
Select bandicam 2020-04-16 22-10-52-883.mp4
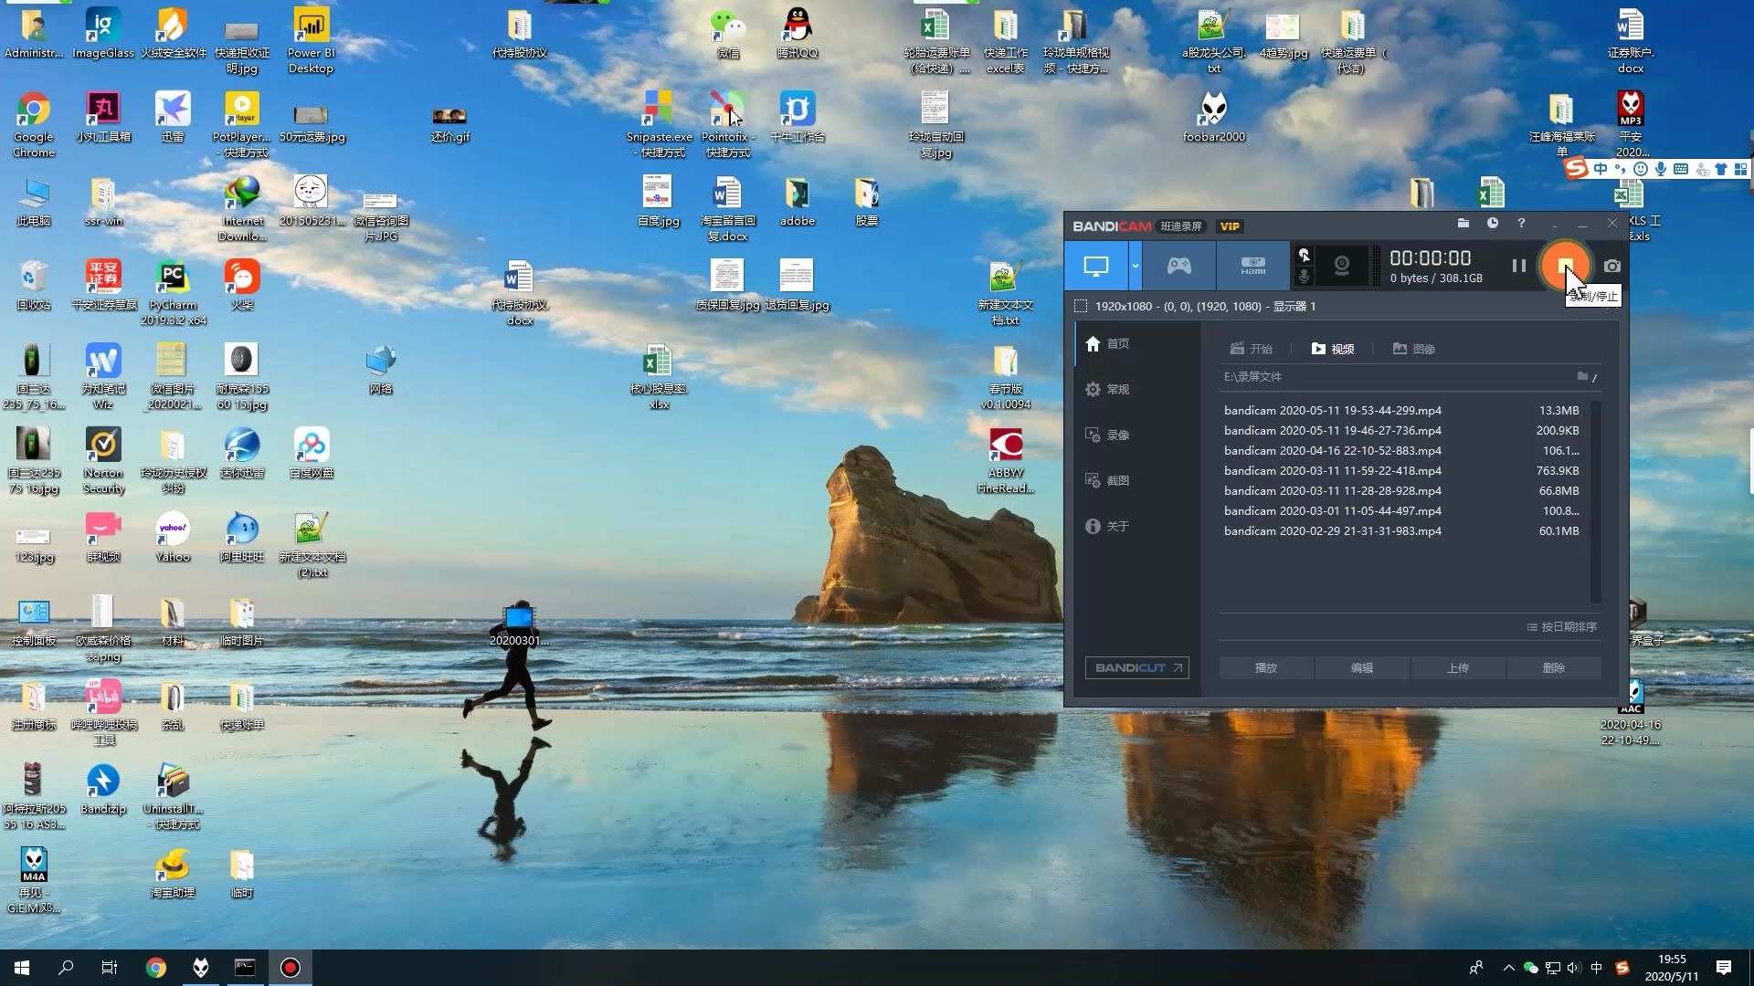click(1402, 451)
